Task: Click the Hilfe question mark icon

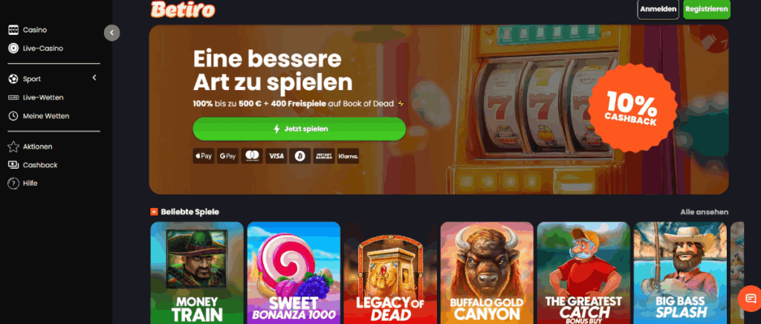Action: tap(13, 184)
